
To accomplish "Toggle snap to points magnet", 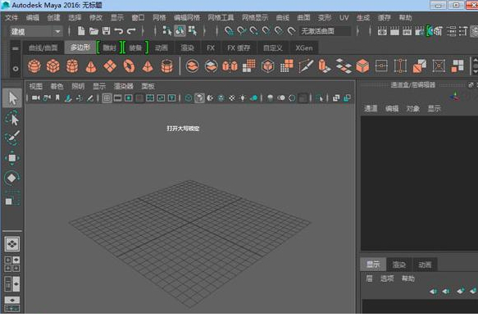I will click(x=253, y=31).
